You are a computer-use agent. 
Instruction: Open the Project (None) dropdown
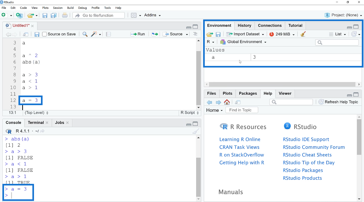tap(343, 15)
